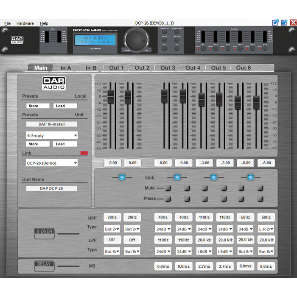Click the first input channel fader handle
297x297 pixels.
(x=111, y=96)
